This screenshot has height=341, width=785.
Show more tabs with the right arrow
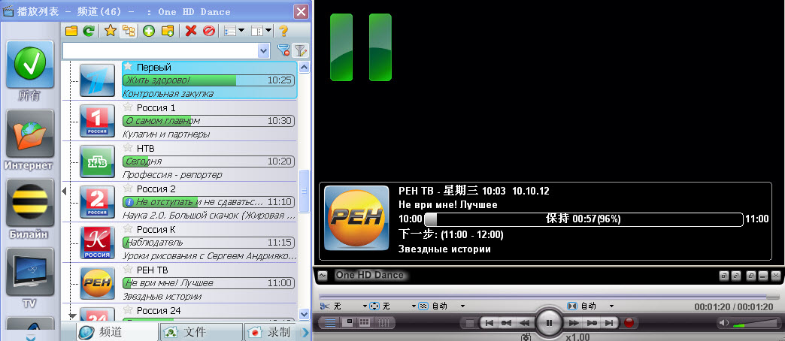[305, 332]
